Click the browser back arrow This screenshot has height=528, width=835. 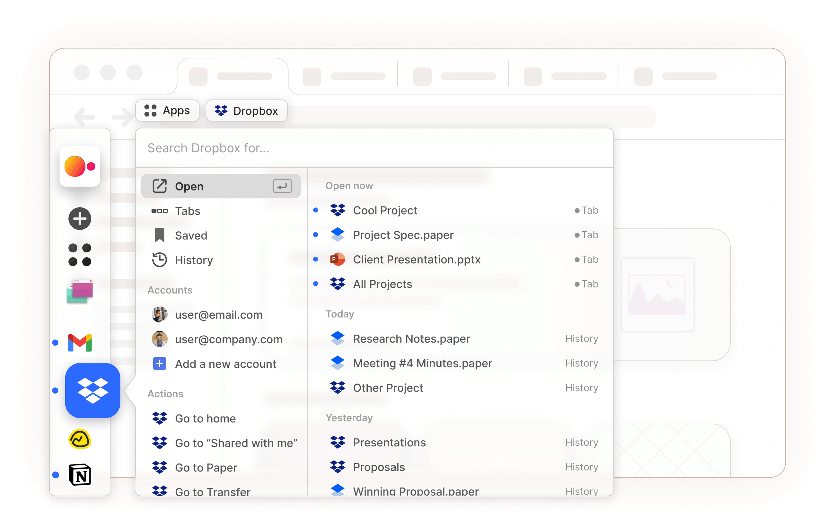click(x=84, y=117)
